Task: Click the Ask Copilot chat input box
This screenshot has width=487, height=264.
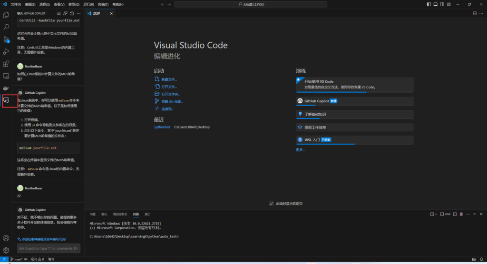Action: coord(45,248)
